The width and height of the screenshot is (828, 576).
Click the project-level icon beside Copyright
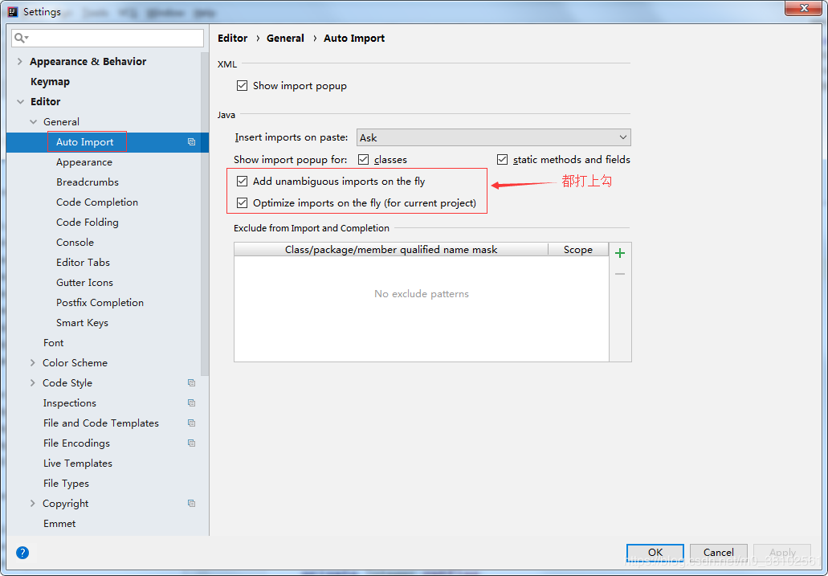tap(191, 503)
